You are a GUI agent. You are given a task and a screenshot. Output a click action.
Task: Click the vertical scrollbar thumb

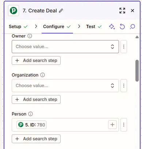[137, 71]
